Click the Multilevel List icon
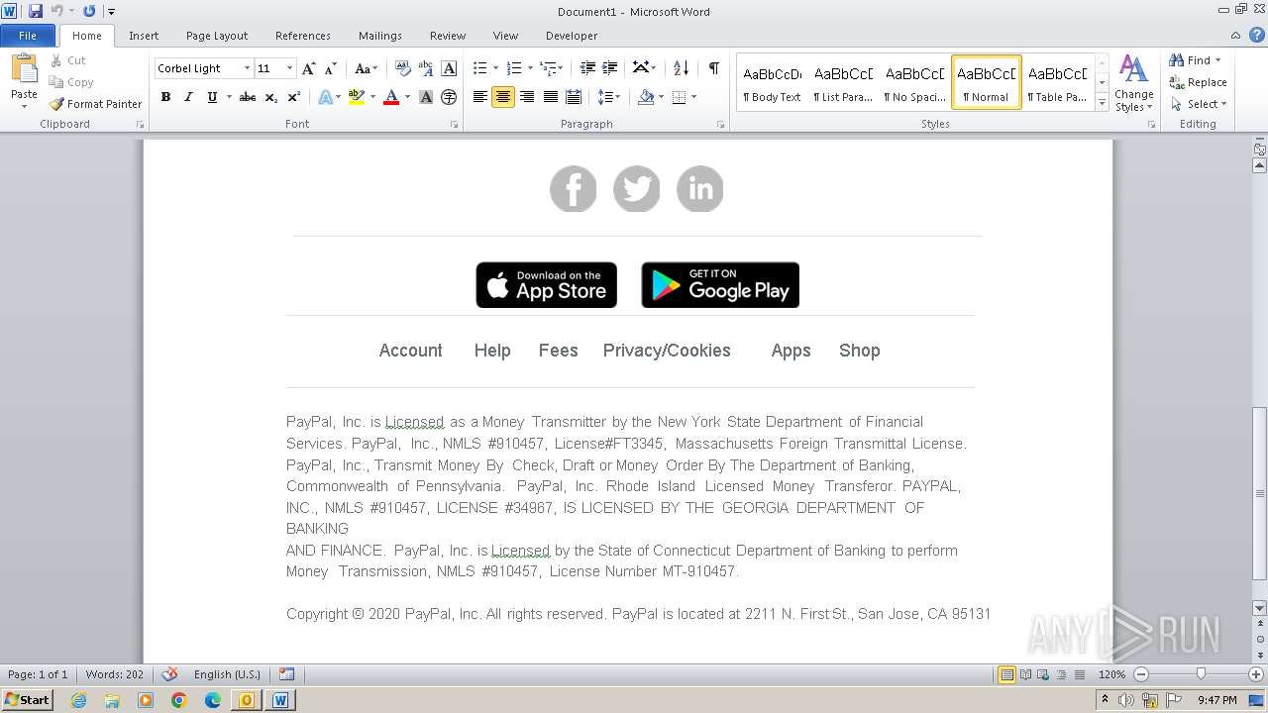 (x=548, y=68)
